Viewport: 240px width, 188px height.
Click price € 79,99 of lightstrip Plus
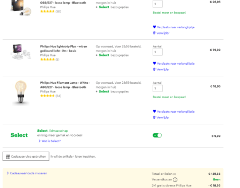pyautogui.click(x=215, y=50)
